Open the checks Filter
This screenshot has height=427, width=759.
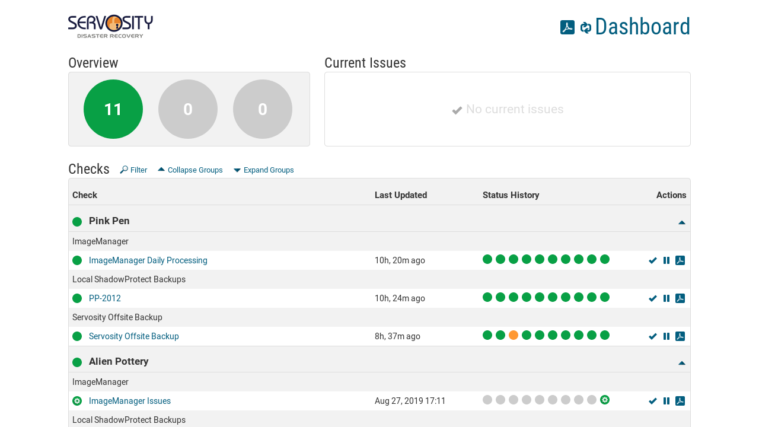133,170
